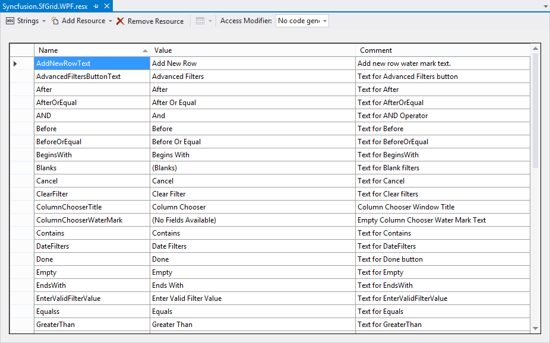Select the After name cell
This screenshot has width=550, height=343.
(92, 90)
